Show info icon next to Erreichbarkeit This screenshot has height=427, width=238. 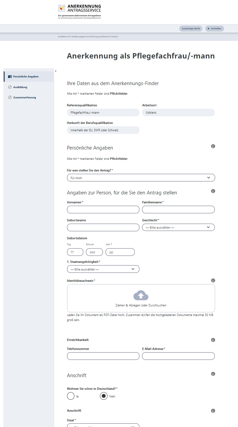coord(213,340)
